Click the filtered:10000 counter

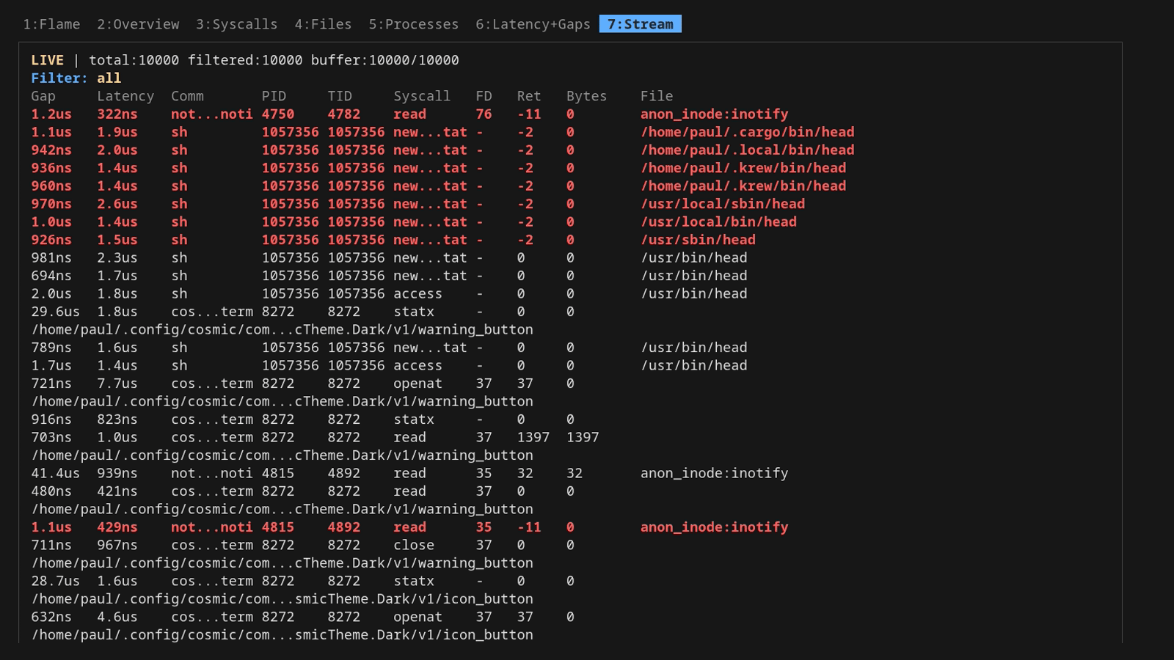pyautogui.click(x=245, y=60)
